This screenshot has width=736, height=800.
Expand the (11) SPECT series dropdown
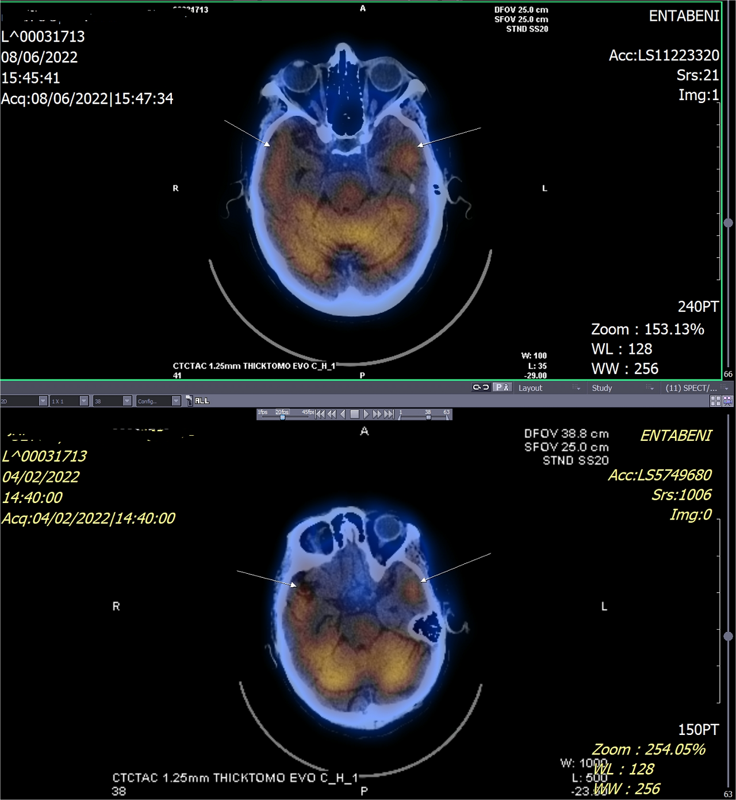coord(696,388)
